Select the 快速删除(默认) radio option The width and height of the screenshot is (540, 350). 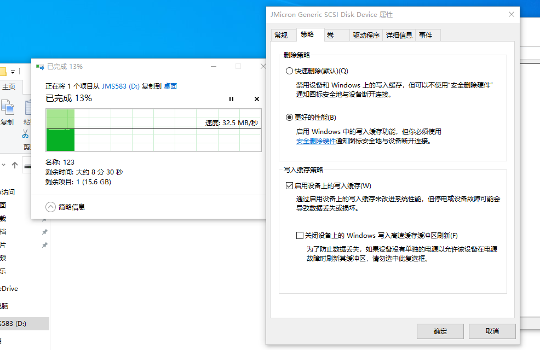point(289,71)
